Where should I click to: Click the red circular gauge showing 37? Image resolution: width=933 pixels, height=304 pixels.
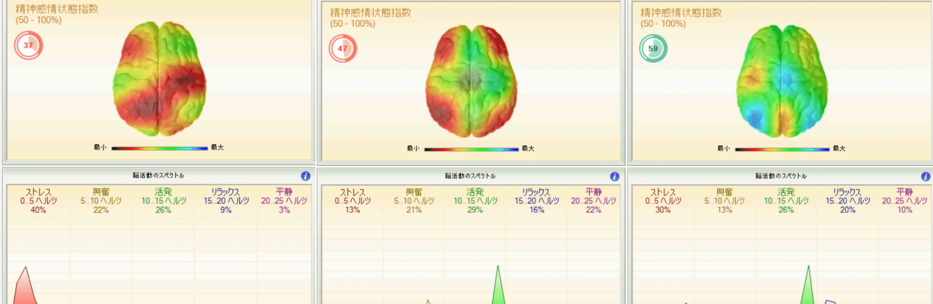28,45
